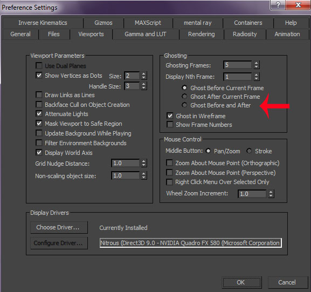Image resolution: width=311 pixels, height=292 pixels.
Task: Click the Ghosting Frames value field
Action: pyautogui.click(x=237, y=65)
